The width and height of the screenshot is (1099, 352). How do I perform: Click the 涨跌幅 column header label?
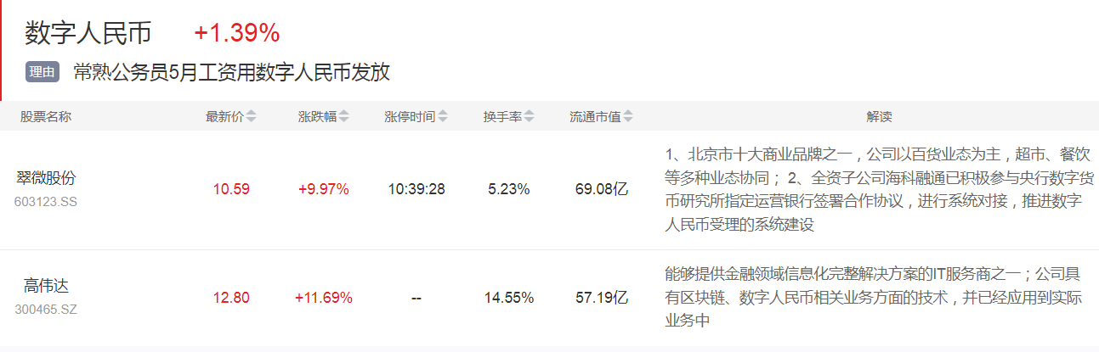coord(316,117)
